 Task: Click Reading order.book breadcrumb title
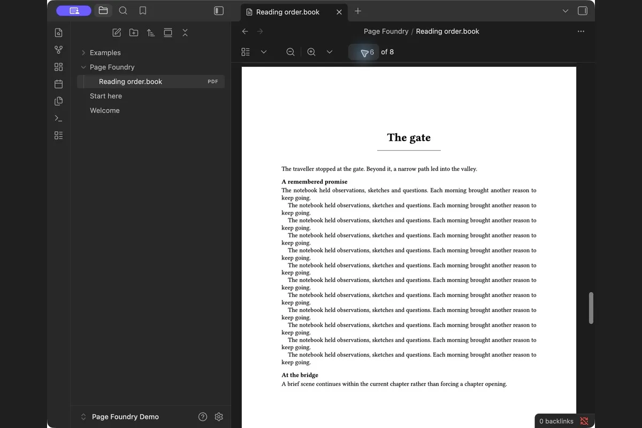[x=447, y=32]
